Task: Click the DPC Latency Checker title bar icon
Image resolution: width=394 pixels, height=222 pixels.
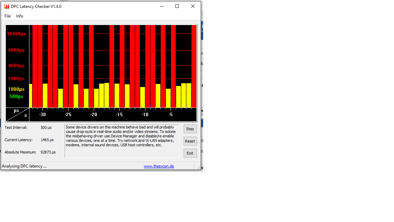Action: [6, 7]
